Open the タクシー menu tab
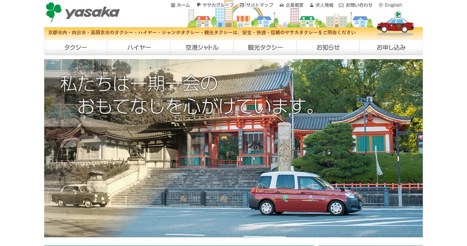Viewport: 467px width, 246px height. click(x=76, y=47)
